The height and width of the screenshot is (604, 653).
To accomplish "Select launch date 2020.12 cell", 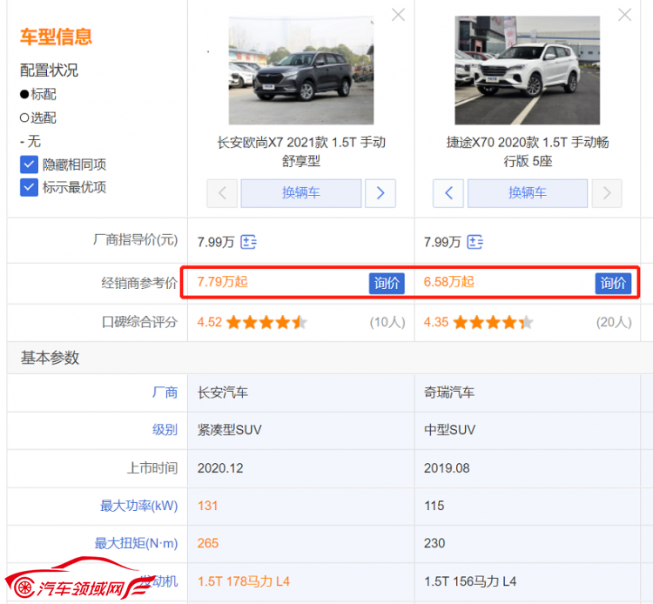I will click(301, 468).
